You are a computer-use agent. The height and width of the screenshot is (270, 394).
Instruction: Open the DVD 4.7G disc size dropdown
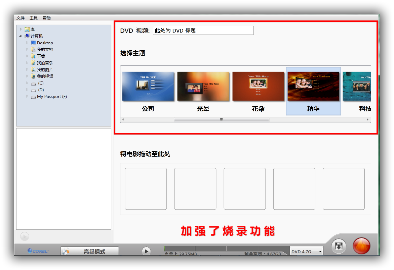[306, 252]
